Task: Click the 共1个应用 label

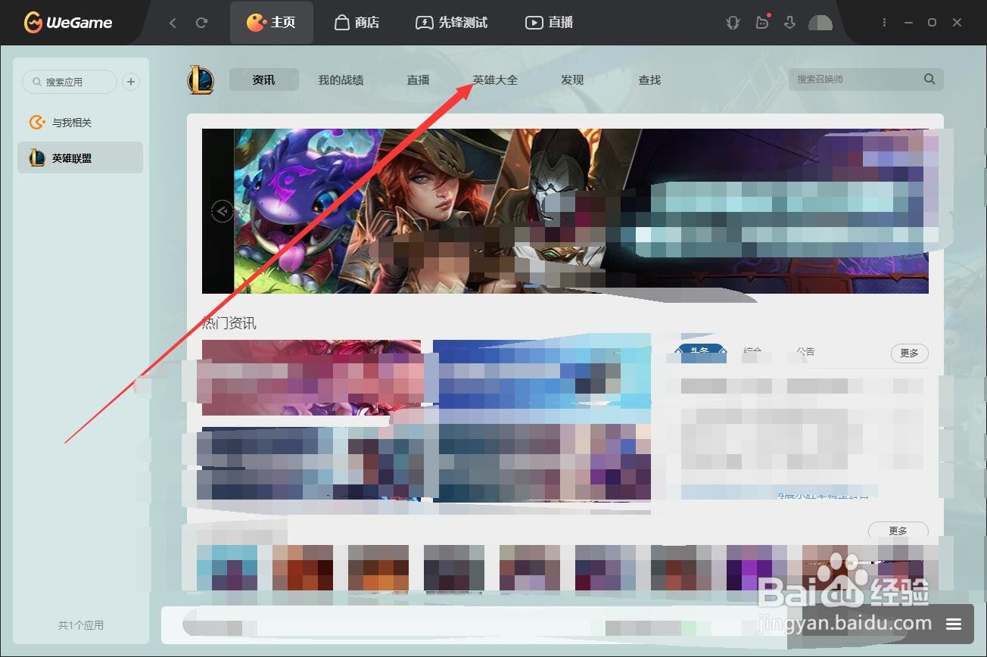Action: point(81,625)
